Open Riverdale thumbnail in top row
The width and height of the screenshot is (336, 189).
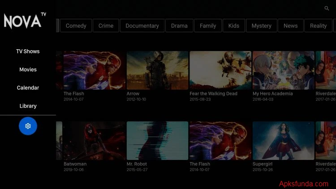click(326, 70)
